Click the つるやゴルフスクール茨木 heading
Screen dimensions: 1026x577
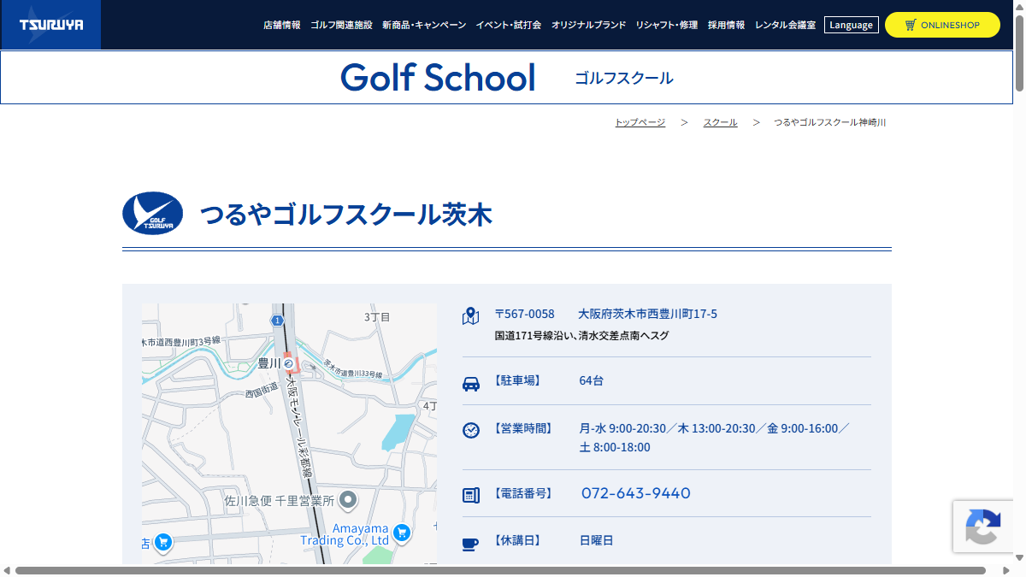(346, 214)
